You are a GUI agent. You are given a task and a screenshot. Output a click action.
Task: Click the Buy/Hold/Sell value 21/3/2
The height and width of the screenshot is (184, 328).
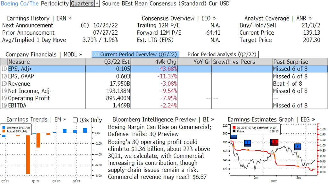[311, 25]
